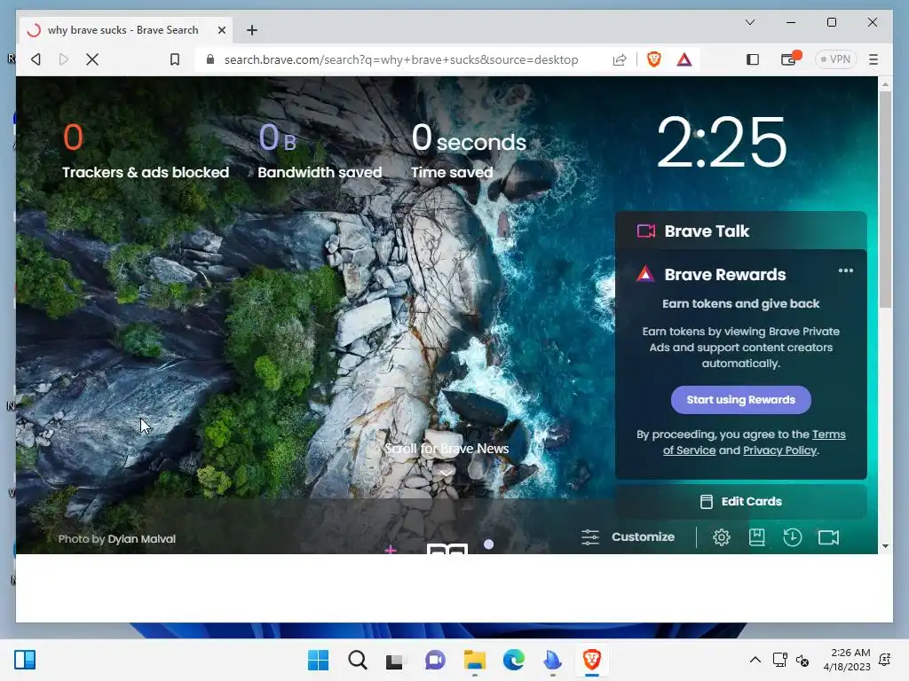This screenshot has width=909, height=681.
Task: Search tabs using the chevron button
Action: [749, 22]
